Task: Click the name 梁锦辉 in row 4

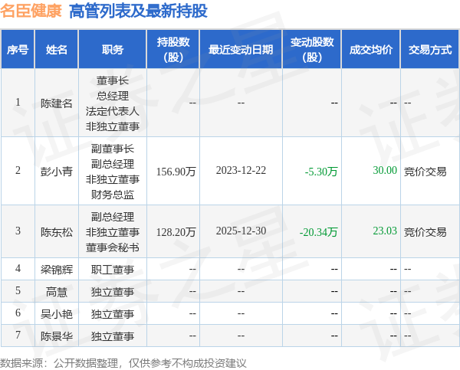Action: [57, 269]
